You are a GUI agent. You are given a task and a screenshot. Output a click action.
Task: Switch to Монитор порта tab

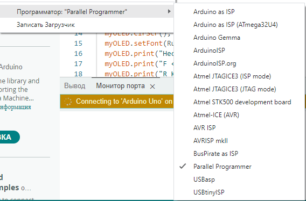(120, 86)
